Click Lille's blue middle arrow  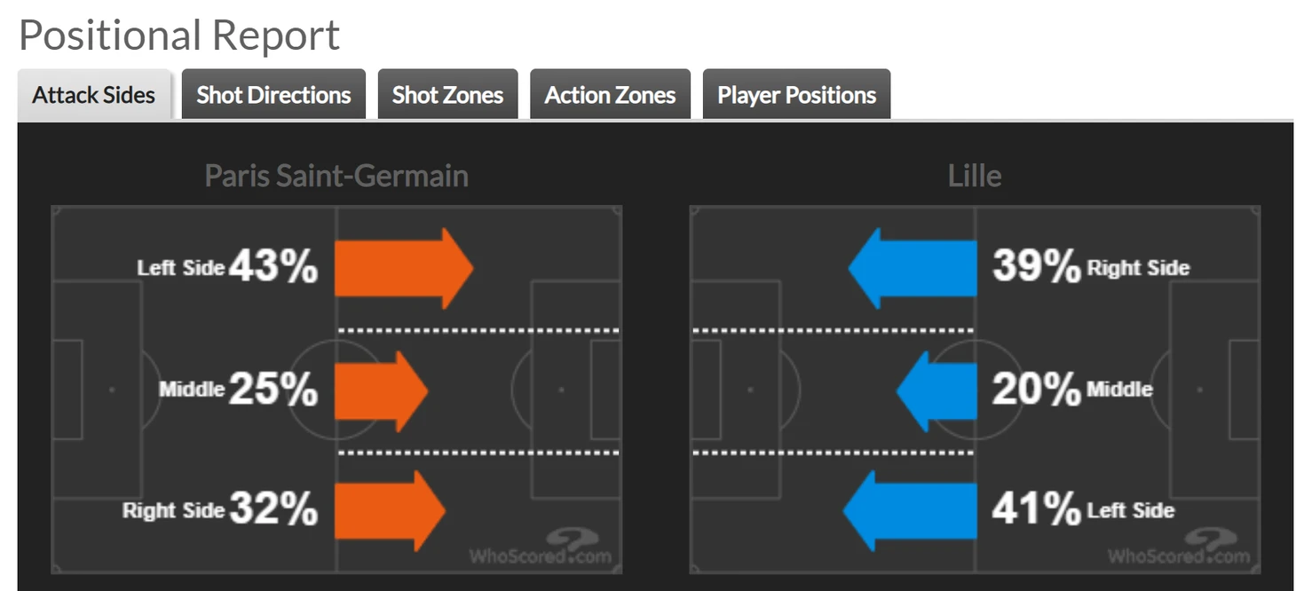pos(936,391)
